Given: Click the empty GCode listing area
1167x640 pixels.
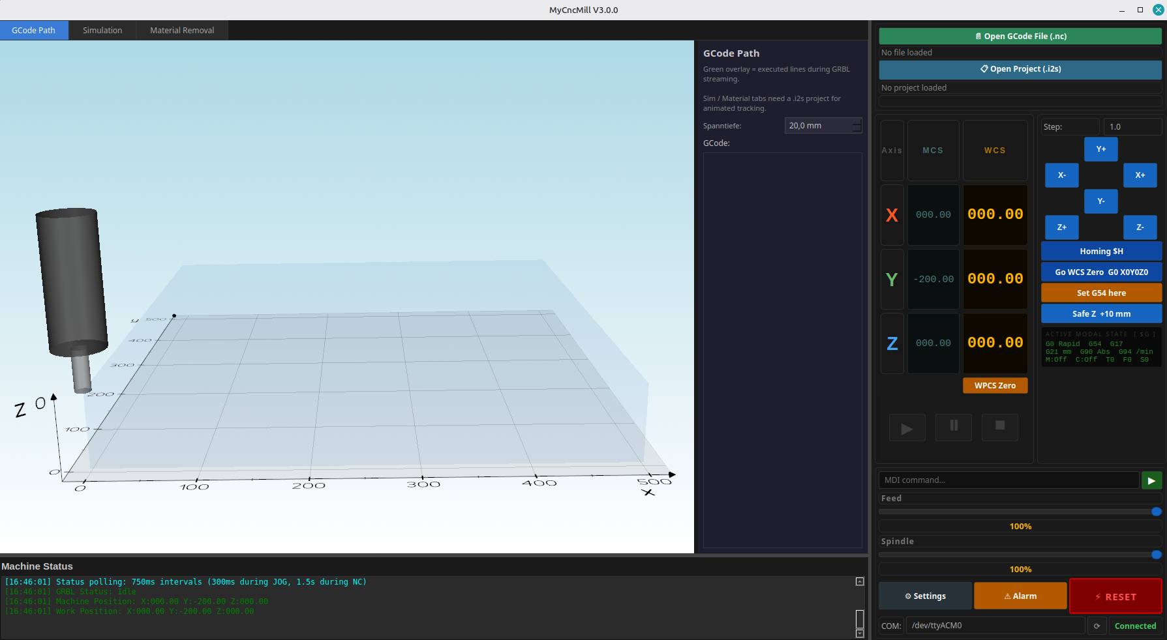Looking at the screenshot, I should [x=783, y=350].
